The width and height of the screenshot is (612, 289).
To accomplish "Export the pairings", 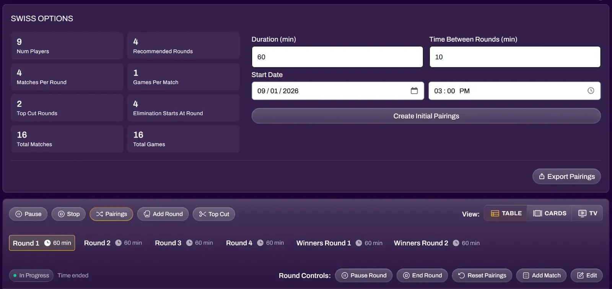I will 566,176.
